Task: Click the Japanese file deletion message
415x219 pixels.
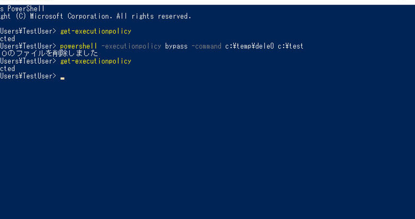Action: (49, 54)
